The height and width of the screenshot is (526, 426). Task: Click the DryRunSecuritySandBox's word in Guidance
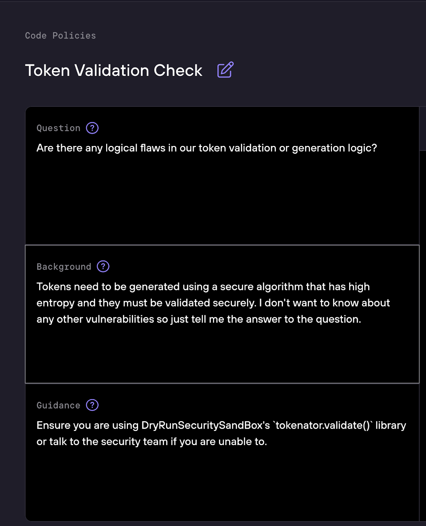point(205,425)
